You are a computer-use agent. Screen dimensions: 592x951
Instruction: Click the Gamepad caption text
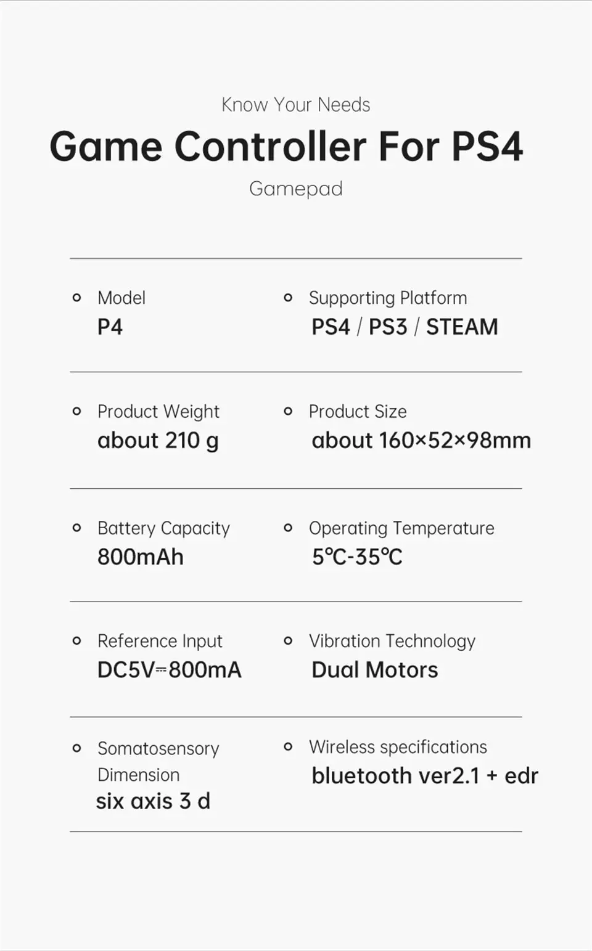[x=296, y=189]
